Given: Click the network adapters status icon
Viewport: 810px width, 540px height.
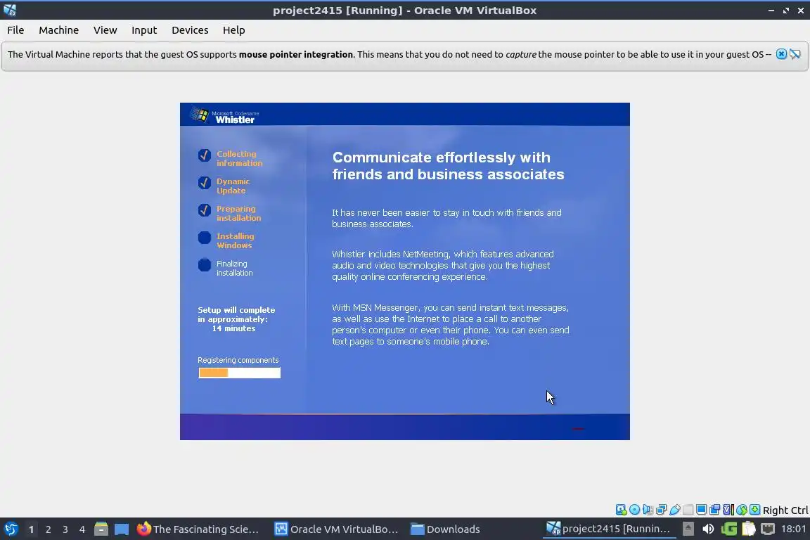Looking at the screenshot, I should click(661, 510).
